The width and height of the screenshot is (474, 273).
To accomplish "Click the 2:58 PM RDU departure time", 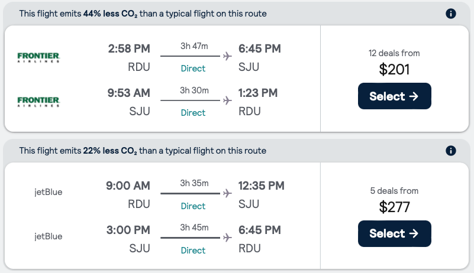I will (x=129, y=48).
